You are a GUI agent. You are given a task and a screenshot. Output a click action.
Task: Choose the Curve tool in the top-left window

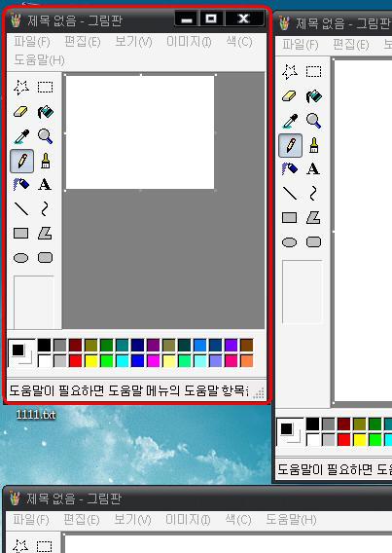[46, 208]
